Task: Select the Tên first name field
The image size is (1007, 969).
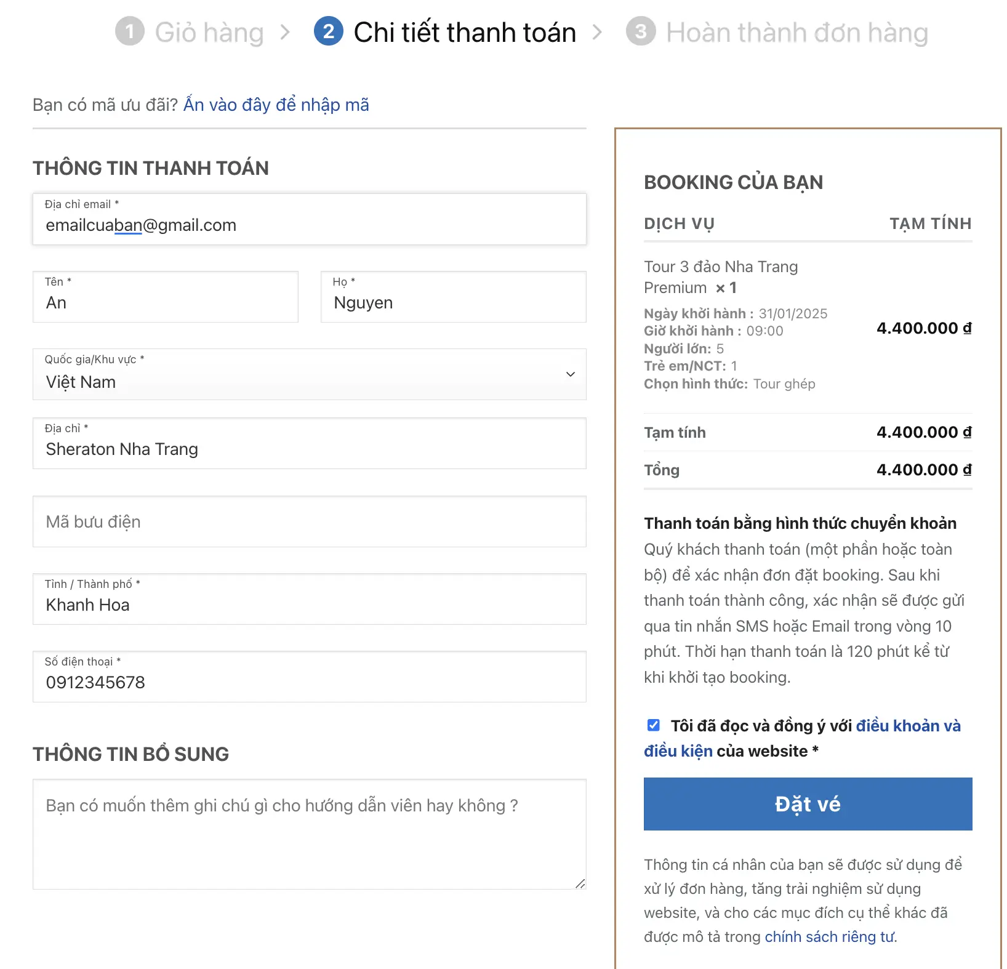Action: click(x=165, y=303)
